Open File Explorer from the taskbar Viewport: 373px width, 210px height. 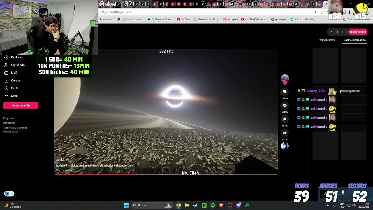click(x=187, y=205)
